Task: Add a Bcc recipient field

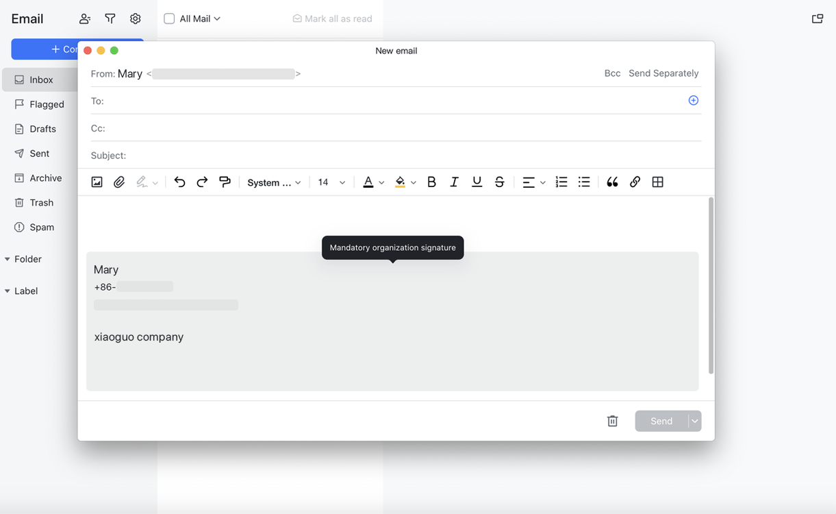Action: (611, 73)
